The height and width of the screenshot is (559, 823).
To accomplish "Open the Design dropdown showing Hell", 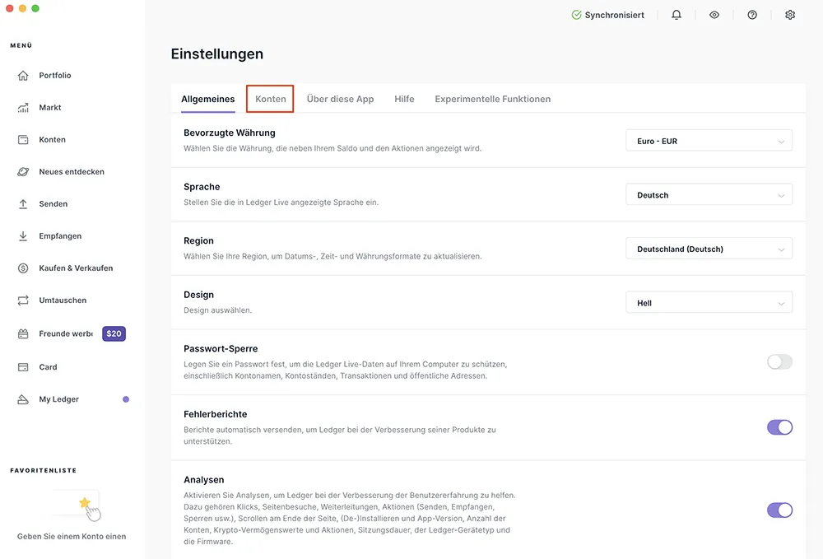I will pyautogui.click(x=709, y=304).
